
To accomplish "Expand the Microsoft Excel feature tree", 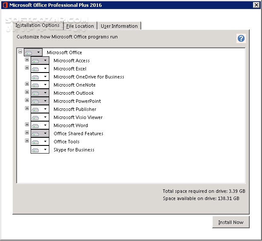I will [x=27, y=68].
